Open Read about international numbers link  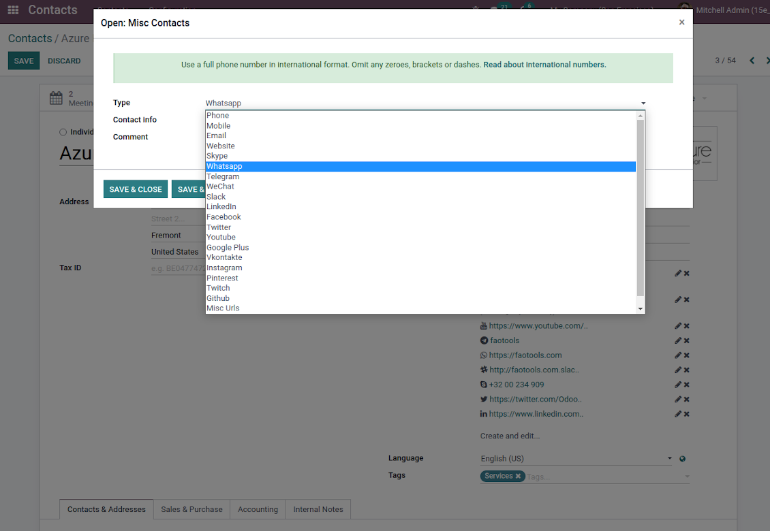(544, 65)
